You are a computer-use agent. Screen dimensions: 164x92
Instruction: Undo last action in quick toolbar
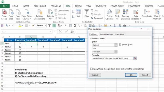pyautogui.click(x=7, y=26)
